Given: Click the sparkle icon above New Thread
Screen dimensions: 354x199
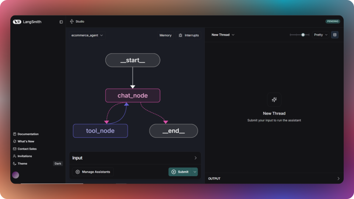Looking at the screenshot, I should [x=274, y=100].
